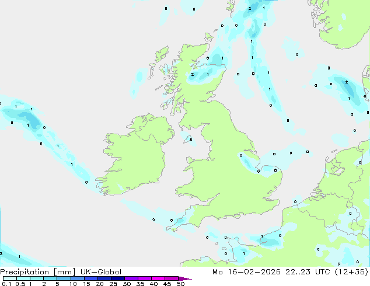Click the legend label '25'
This screenshot has width=370, height=286.
click(113, 284)
